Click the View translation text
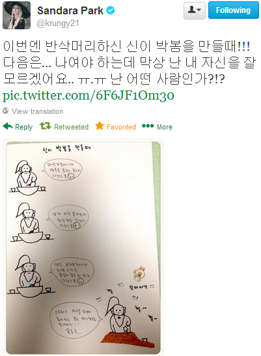The width and height of the screenshot is (261, 356). 37,111
